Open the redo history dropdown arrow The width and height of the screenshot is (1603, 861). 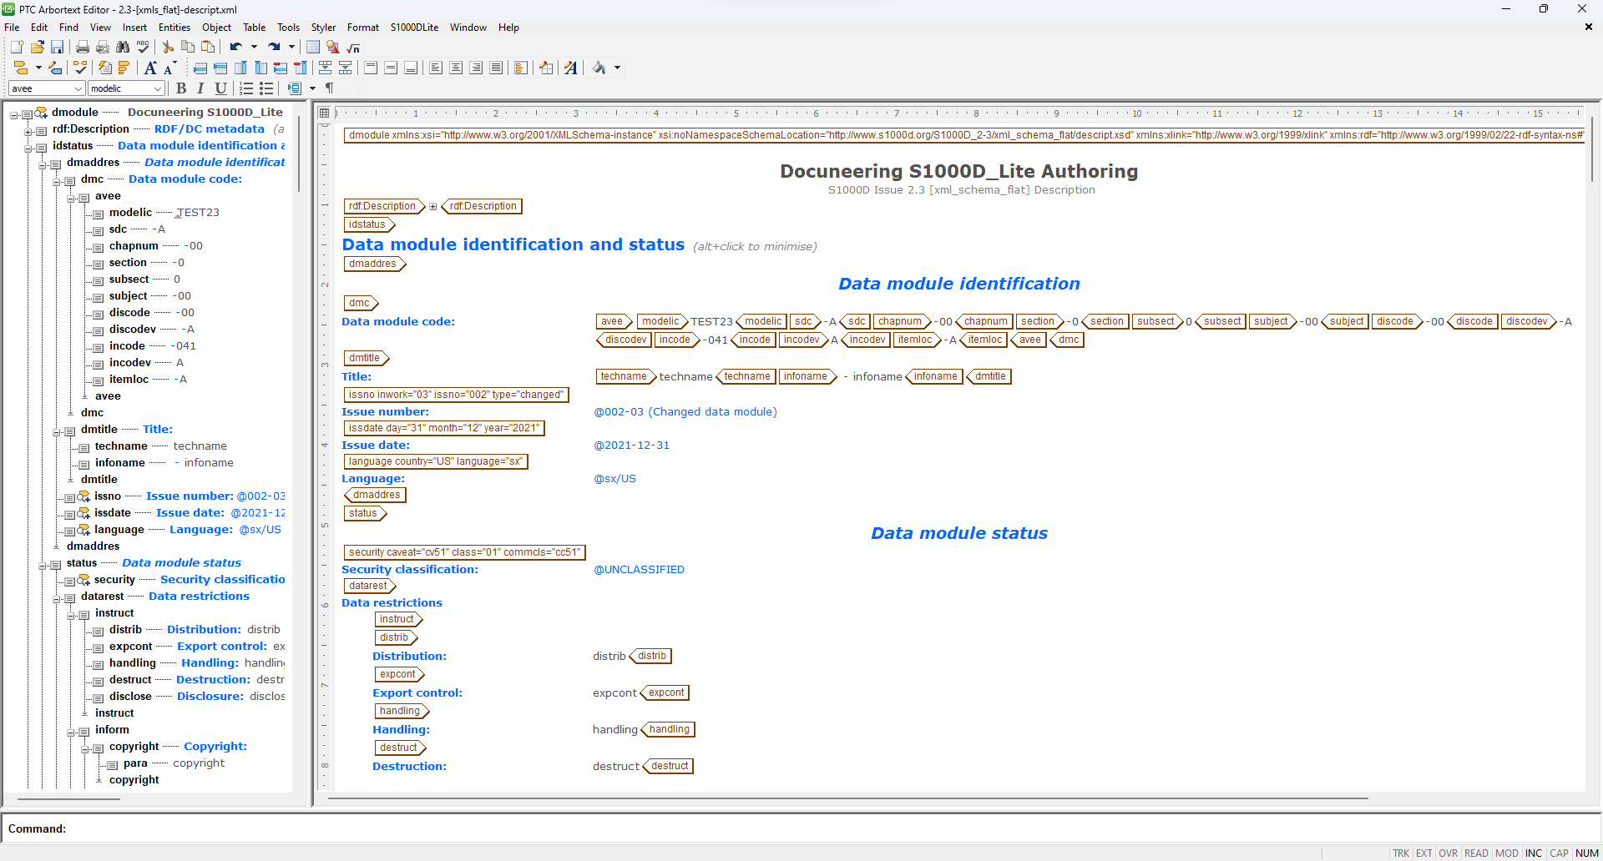point(291,48)
